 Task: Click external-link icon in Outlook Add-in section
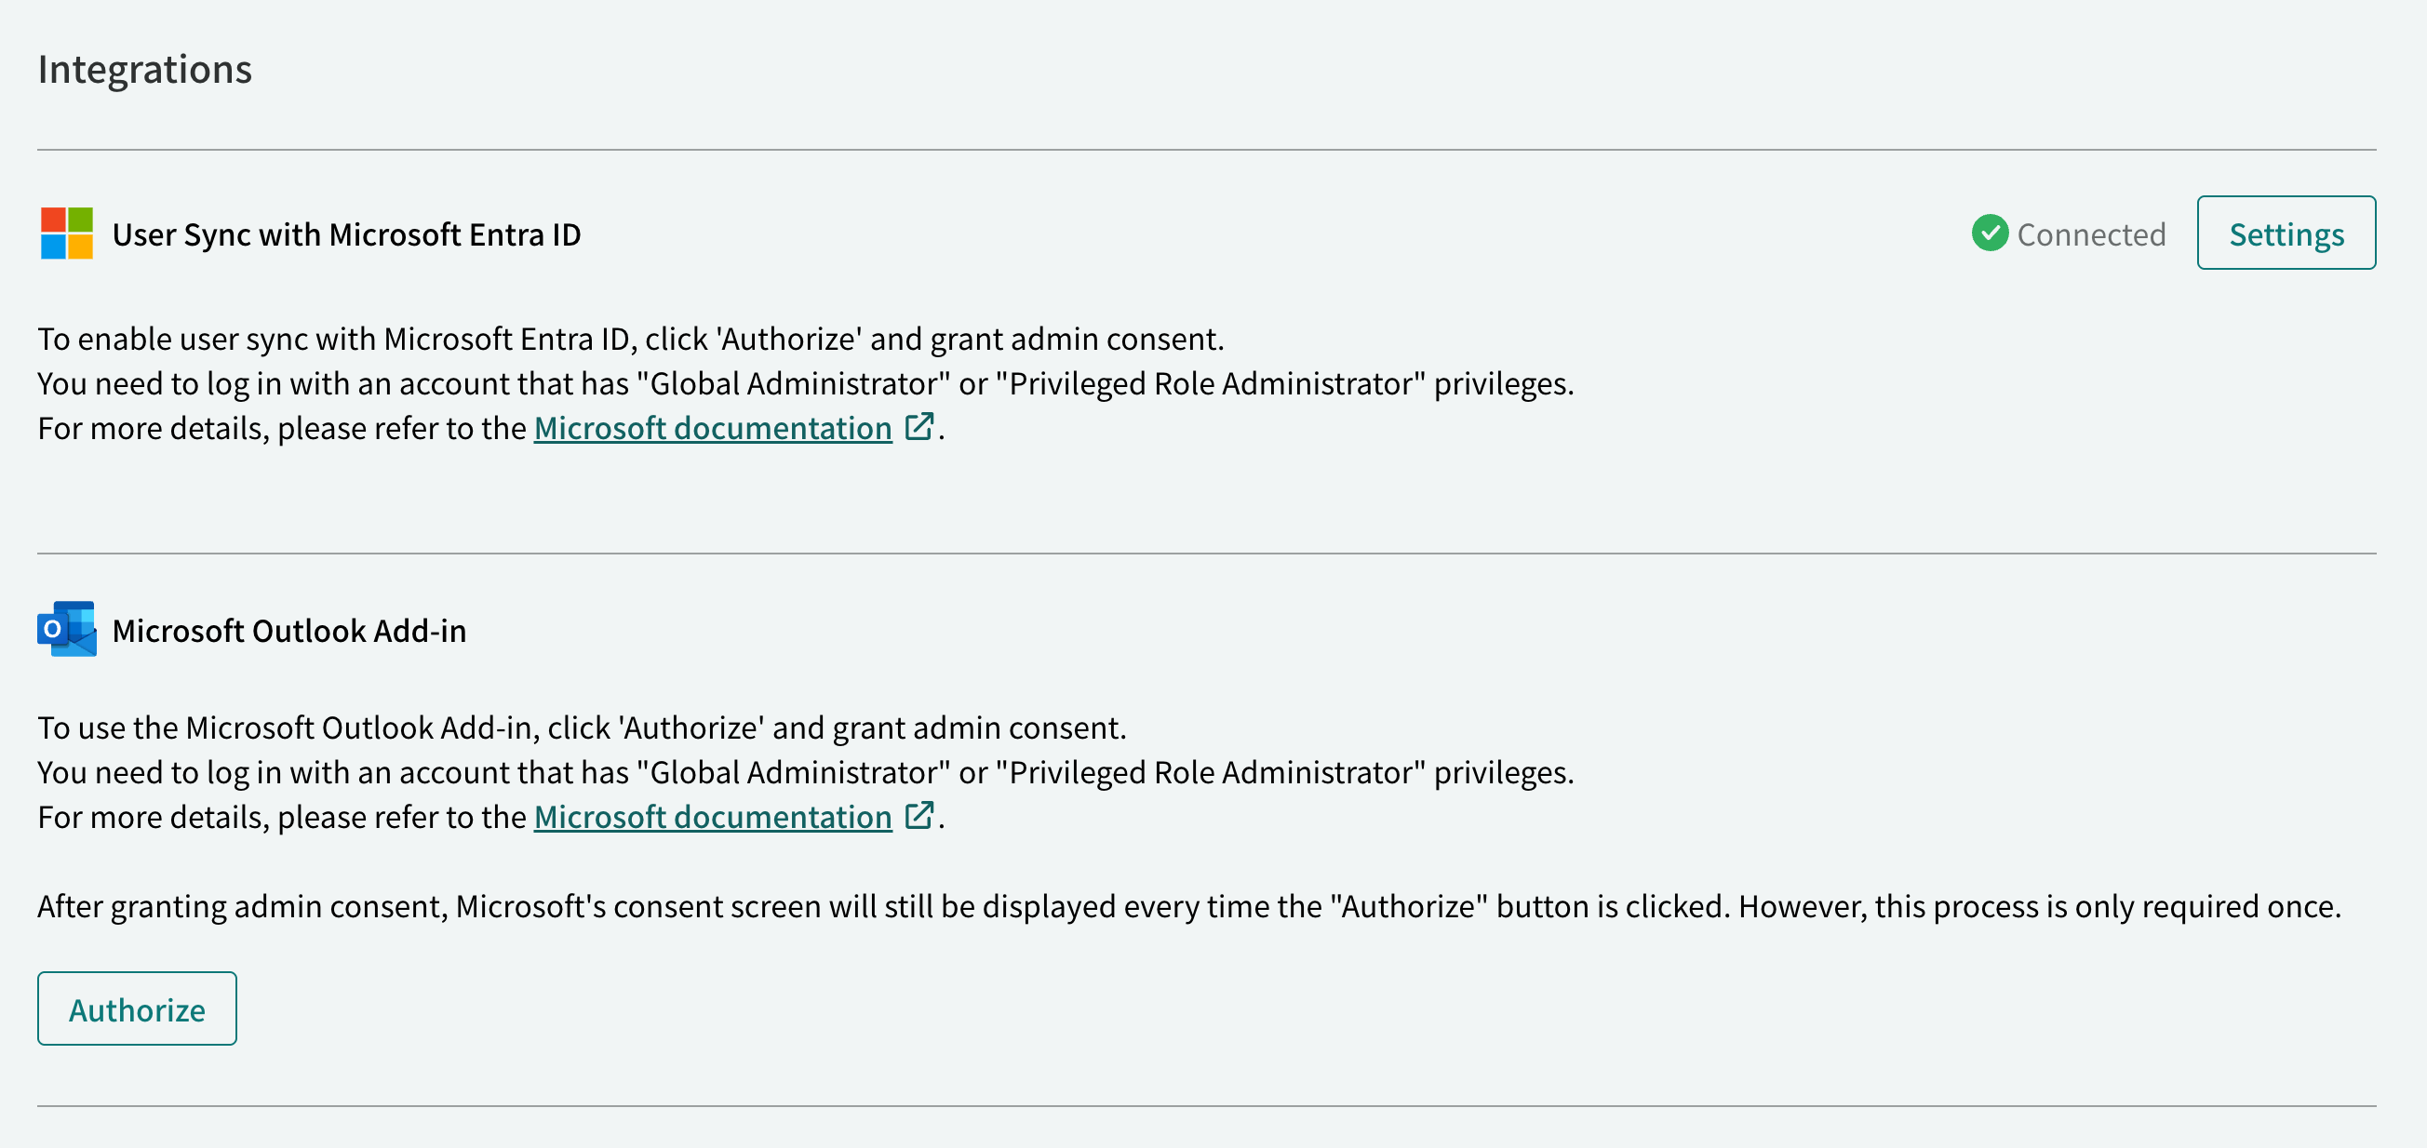coord(919,816)
